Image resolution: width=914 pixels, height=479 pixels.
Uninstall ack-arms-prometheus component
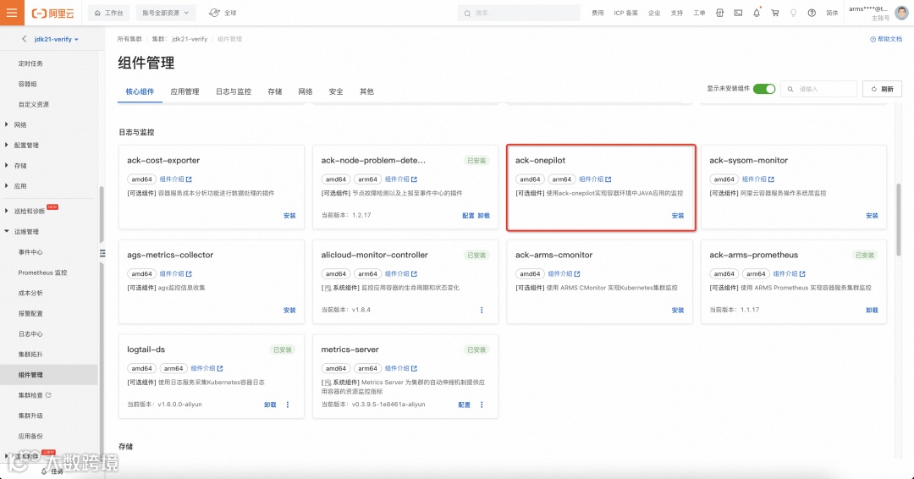point(872,310)
